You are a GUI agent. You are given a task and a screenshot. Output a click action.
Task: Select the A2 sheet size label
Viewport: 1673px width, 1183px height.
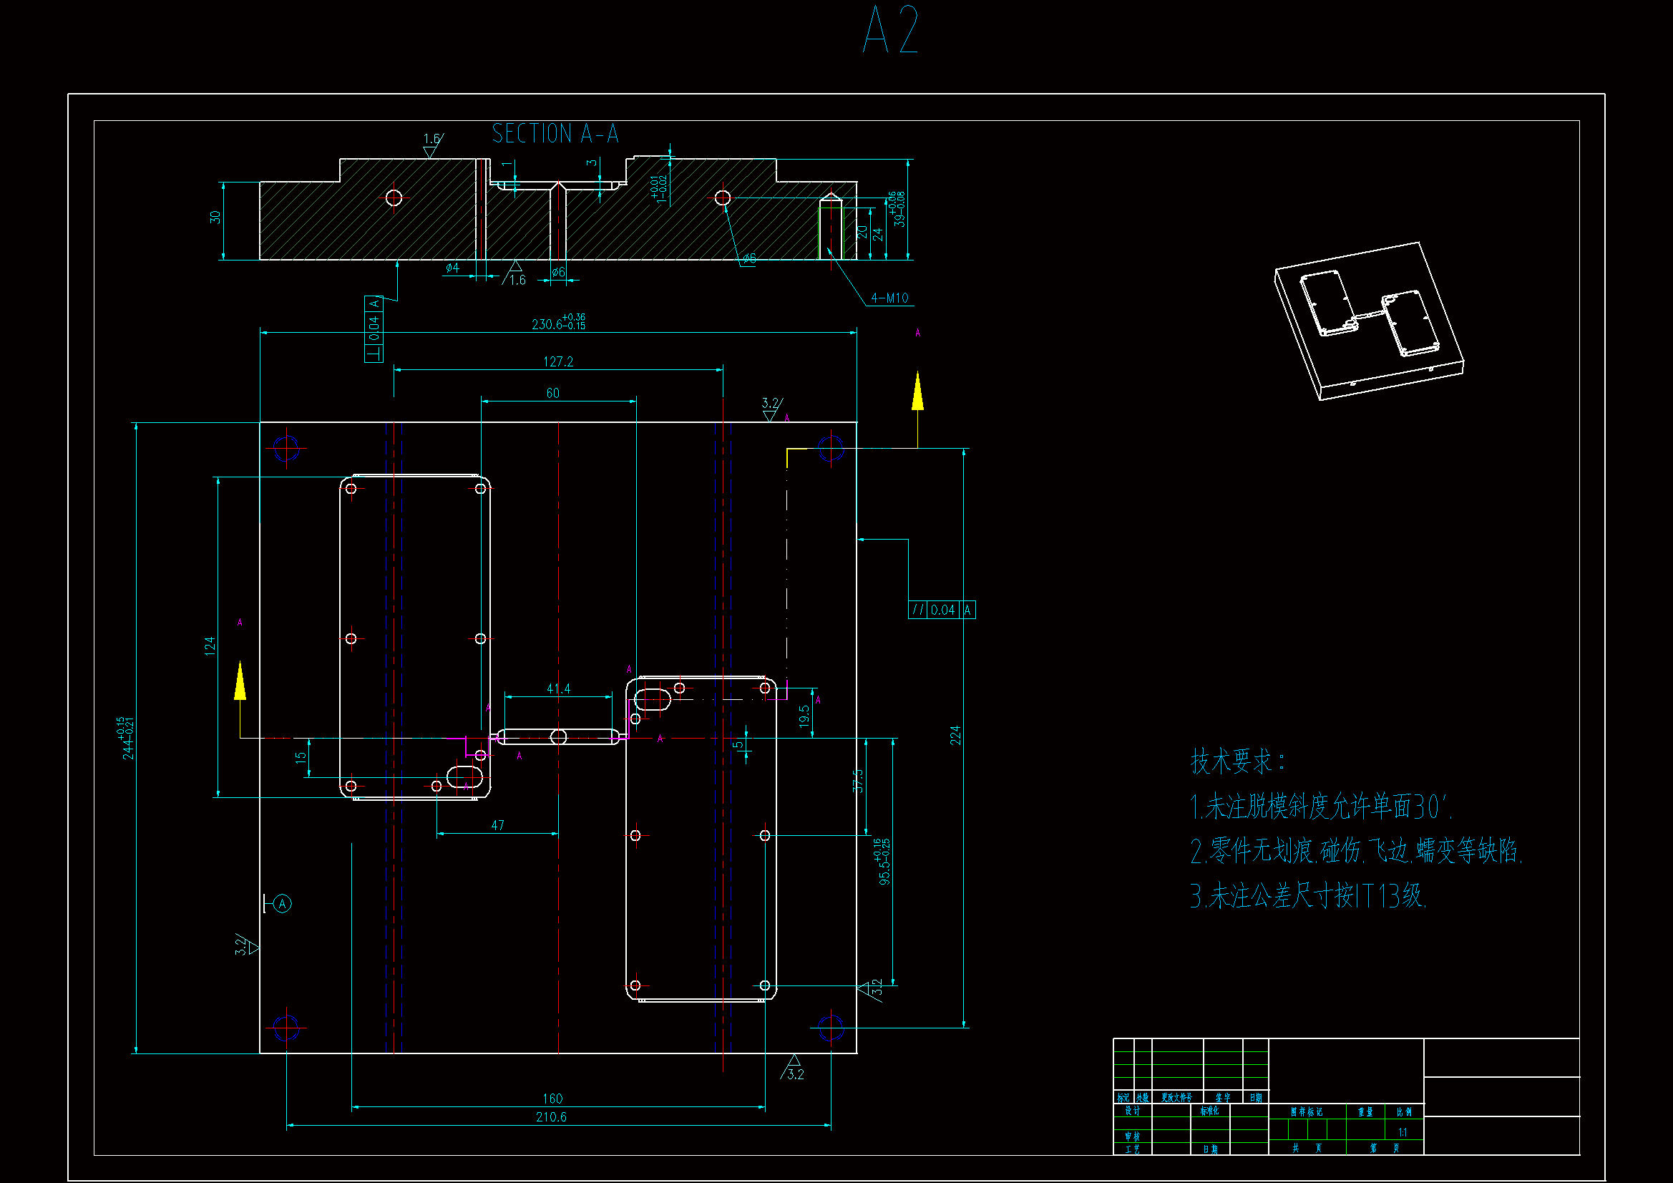[x=890, y=31]
